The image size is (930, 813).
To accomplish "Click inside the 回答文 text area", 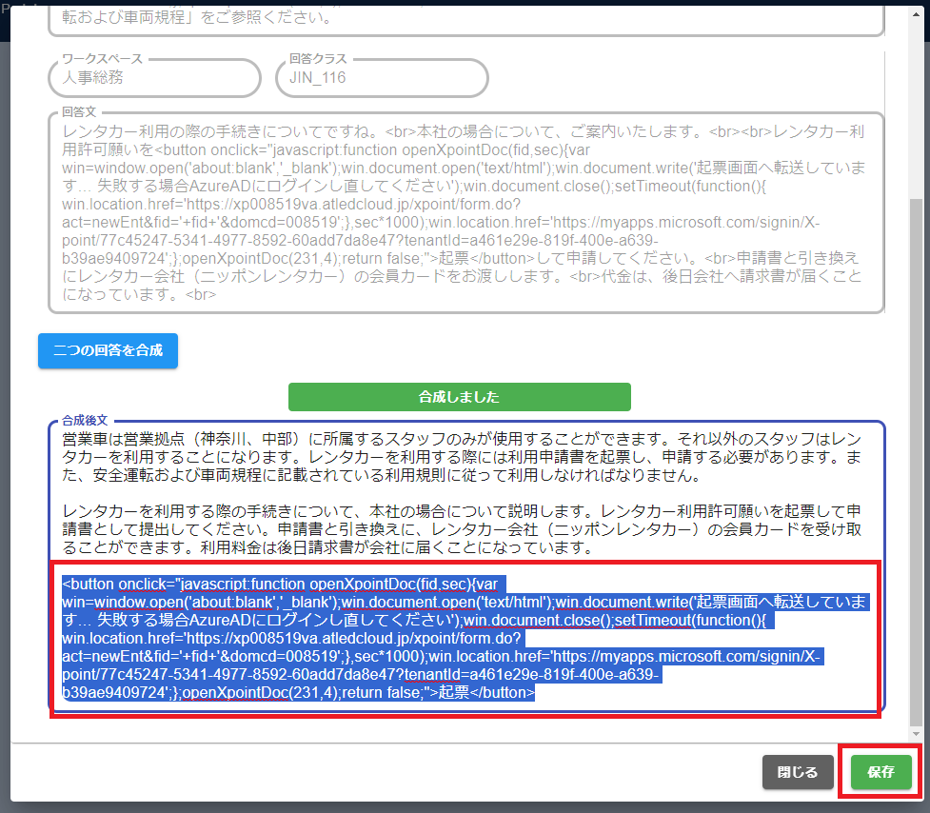I will 465,211.
